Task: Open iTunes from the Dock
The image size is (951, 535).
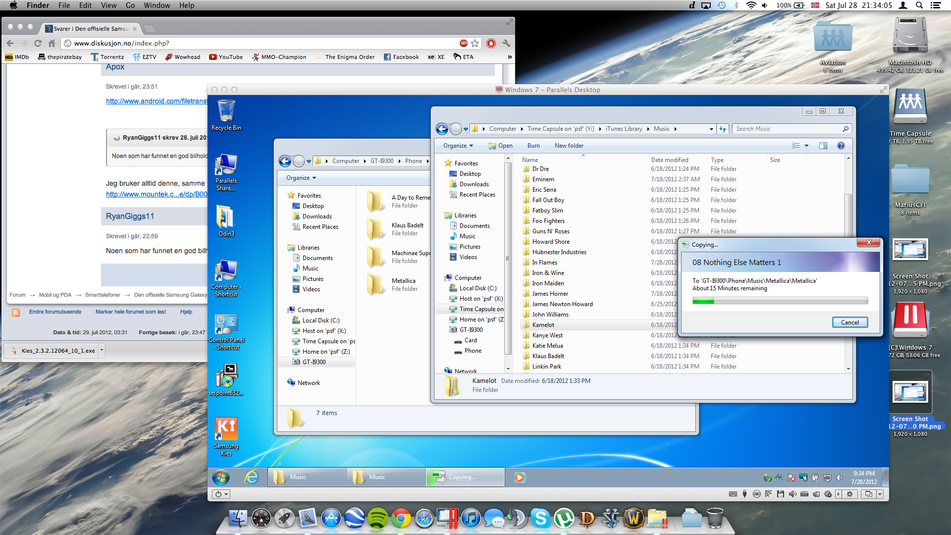Action: [x=471, y=518]
